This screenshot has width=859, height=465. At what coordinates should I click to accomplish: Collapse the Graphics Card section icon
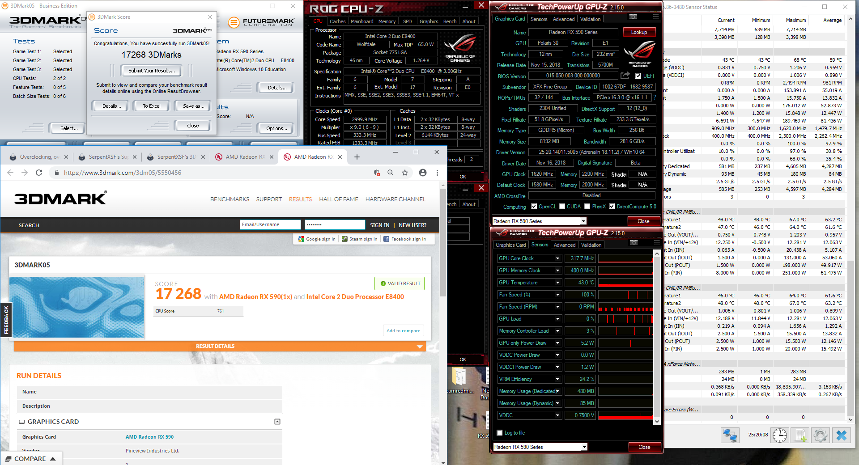[x=277, y=422]
